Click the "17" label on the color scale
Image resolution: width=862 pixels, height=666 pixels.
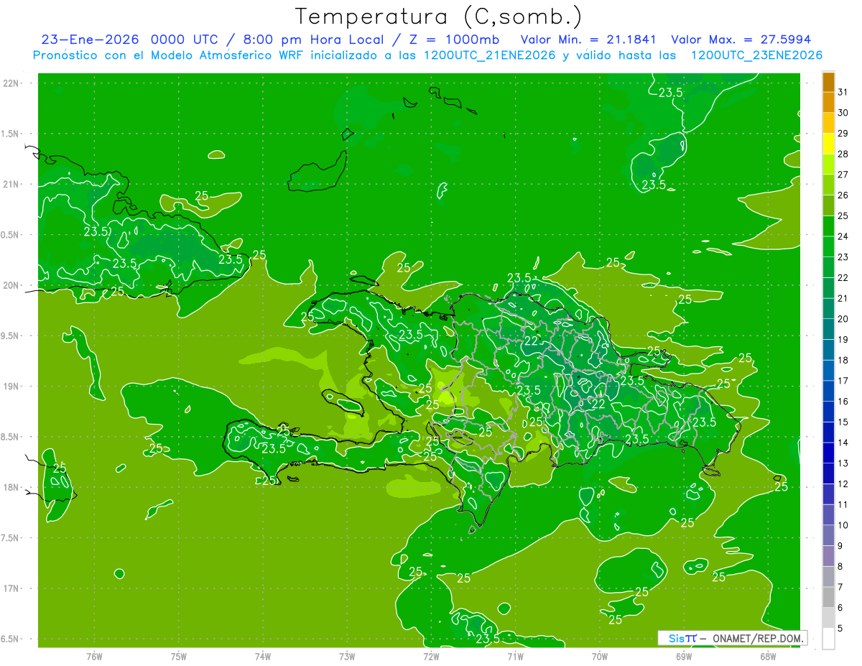point(843,381)
